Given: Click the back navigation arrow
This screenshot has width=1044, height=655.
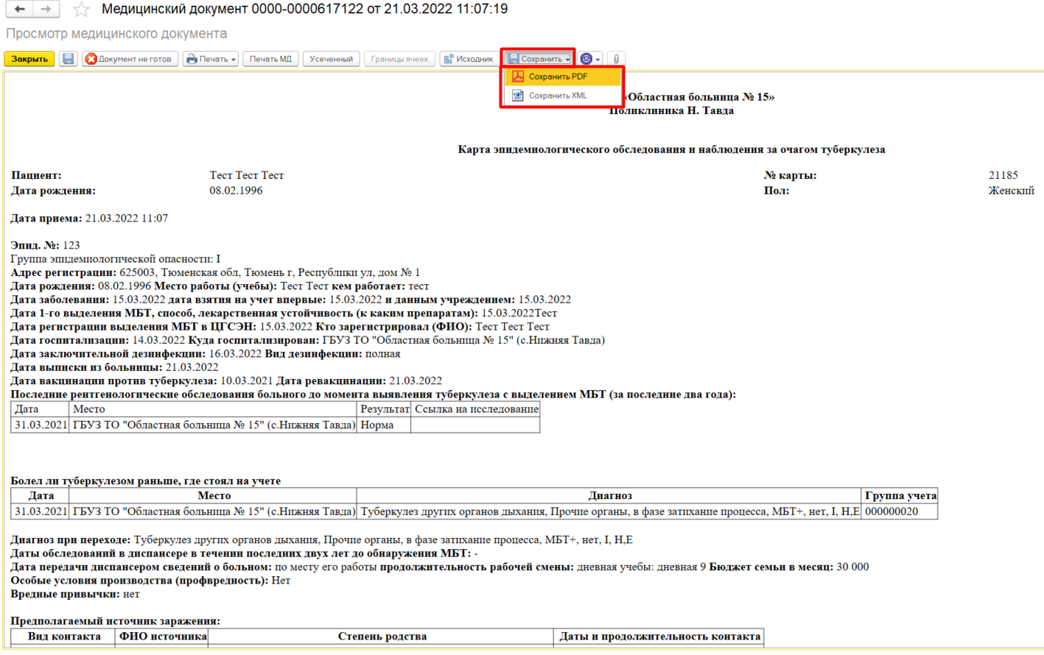Looking at the screenshot, I should (x=20, y=9).
